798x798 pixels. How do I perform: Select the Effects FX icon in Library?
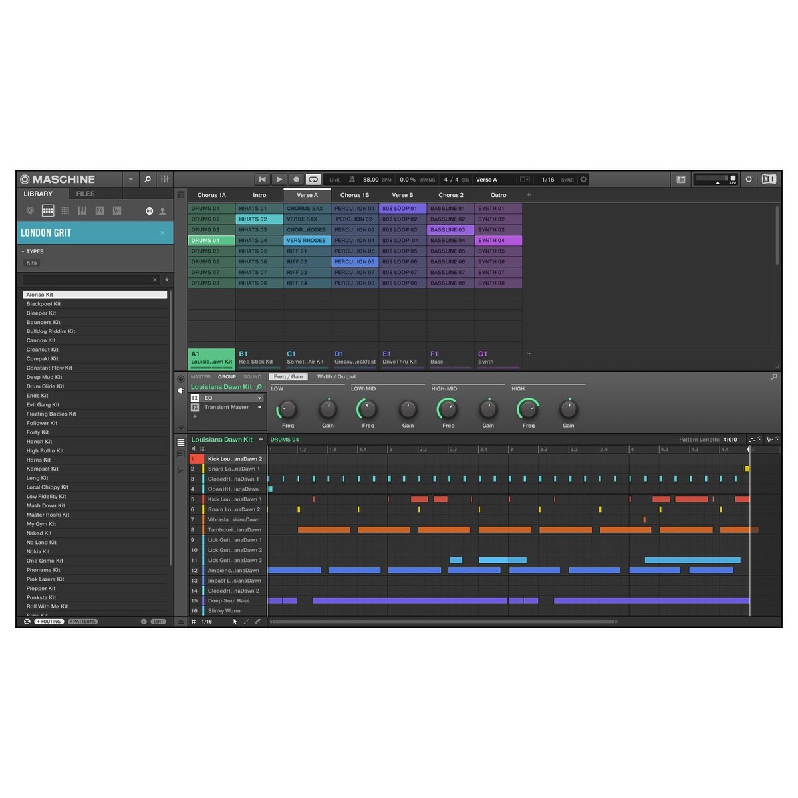tap(100, 211)
